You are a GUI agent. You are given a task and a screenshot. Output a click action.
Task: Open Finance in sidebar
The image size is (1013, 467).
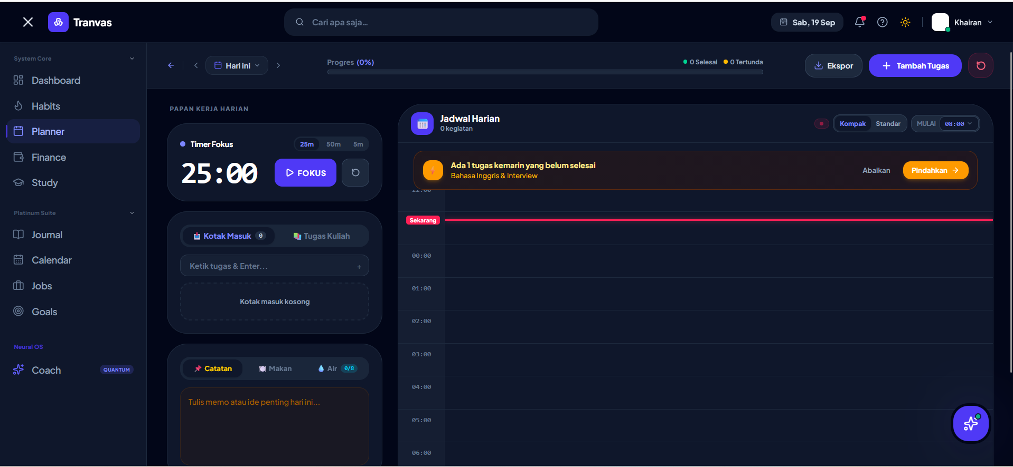tap(73, 157)
